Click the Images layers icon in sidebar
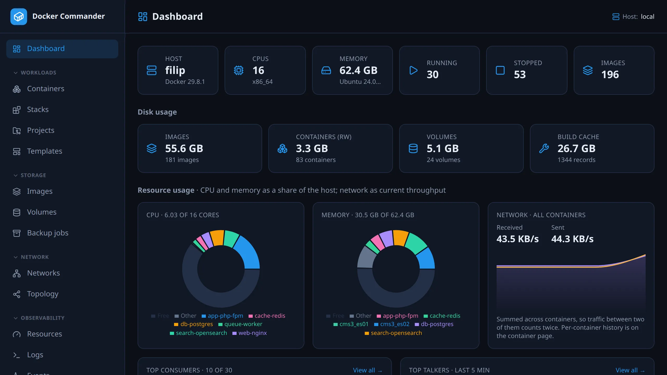Screen dimensions: 667x375 pos(17,191)
